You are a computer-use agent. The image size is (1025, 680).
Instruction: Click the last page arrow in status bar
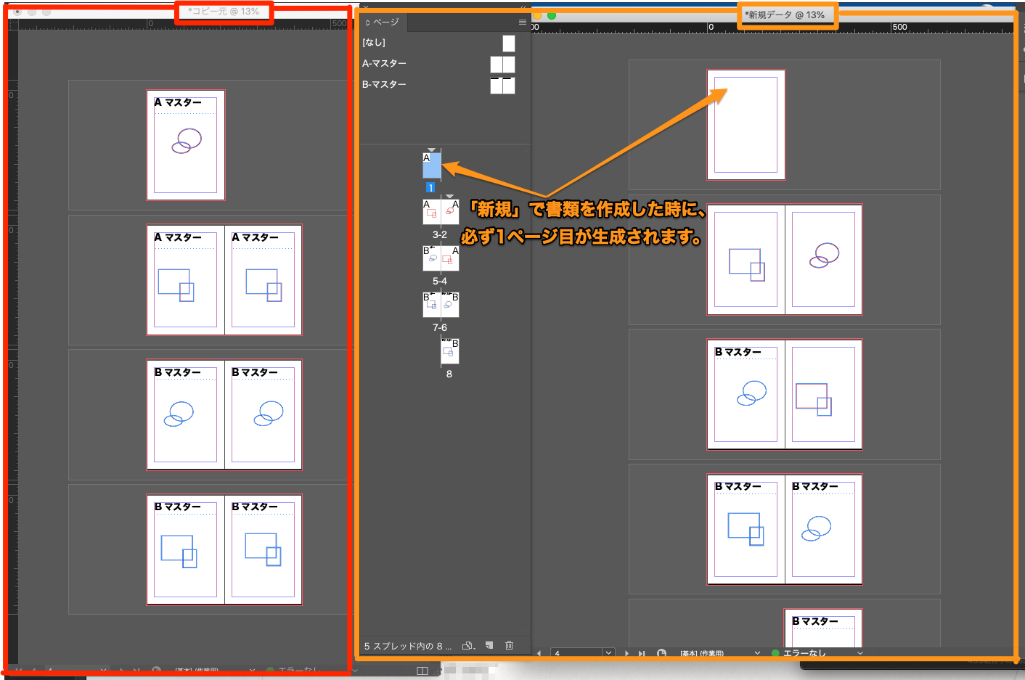tap(642, 652)
